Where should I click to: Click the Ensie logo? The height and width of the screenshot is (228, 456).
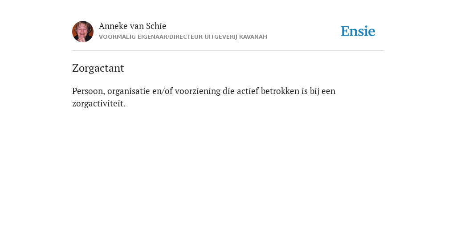point(358,31)
